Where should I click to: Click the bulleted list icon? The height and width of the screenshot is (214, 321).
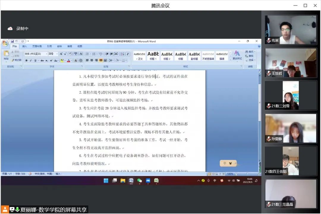87,54
